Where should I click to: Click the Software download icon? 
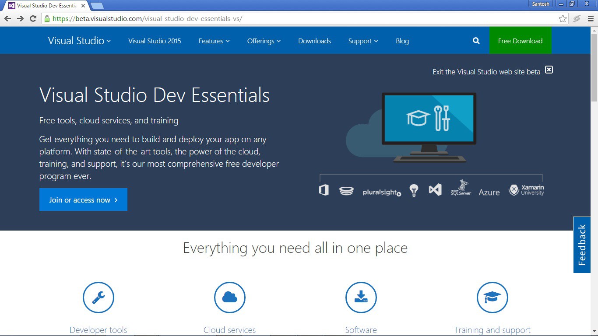click(361, 297)
